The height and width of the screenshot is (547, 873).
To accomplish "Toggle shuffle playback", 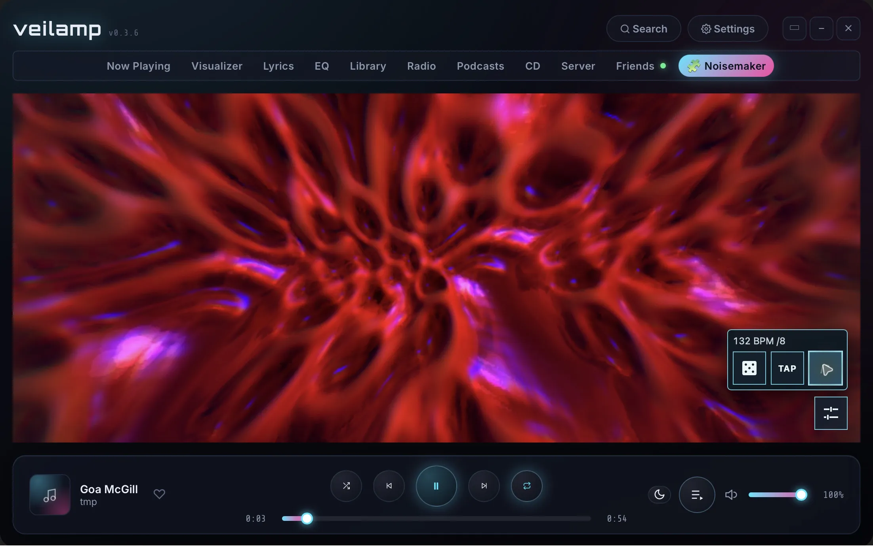I will tap(346, 486).
